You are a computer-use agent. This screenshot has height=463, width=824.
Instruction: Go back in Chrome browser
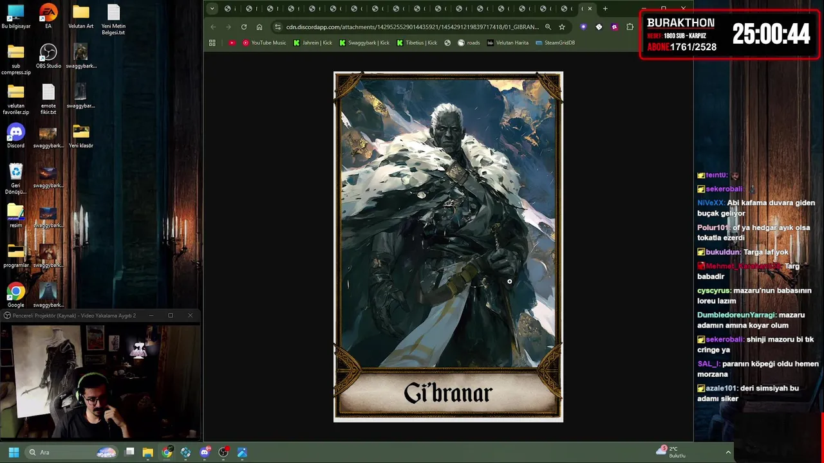pyautogui.click(x=213, y=27)
